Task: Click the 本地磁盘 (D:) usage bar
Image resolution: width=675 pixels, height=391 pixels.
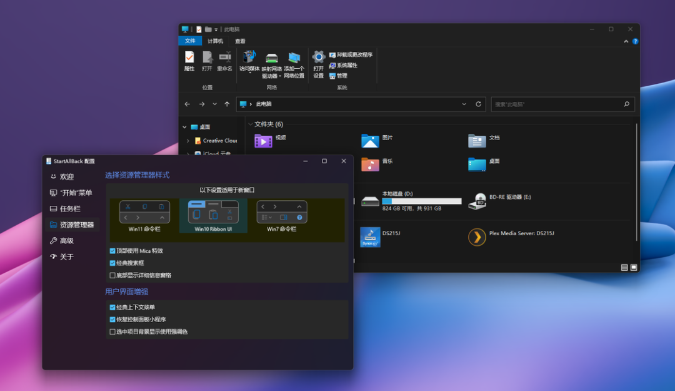Action: (x=421, y=201)
